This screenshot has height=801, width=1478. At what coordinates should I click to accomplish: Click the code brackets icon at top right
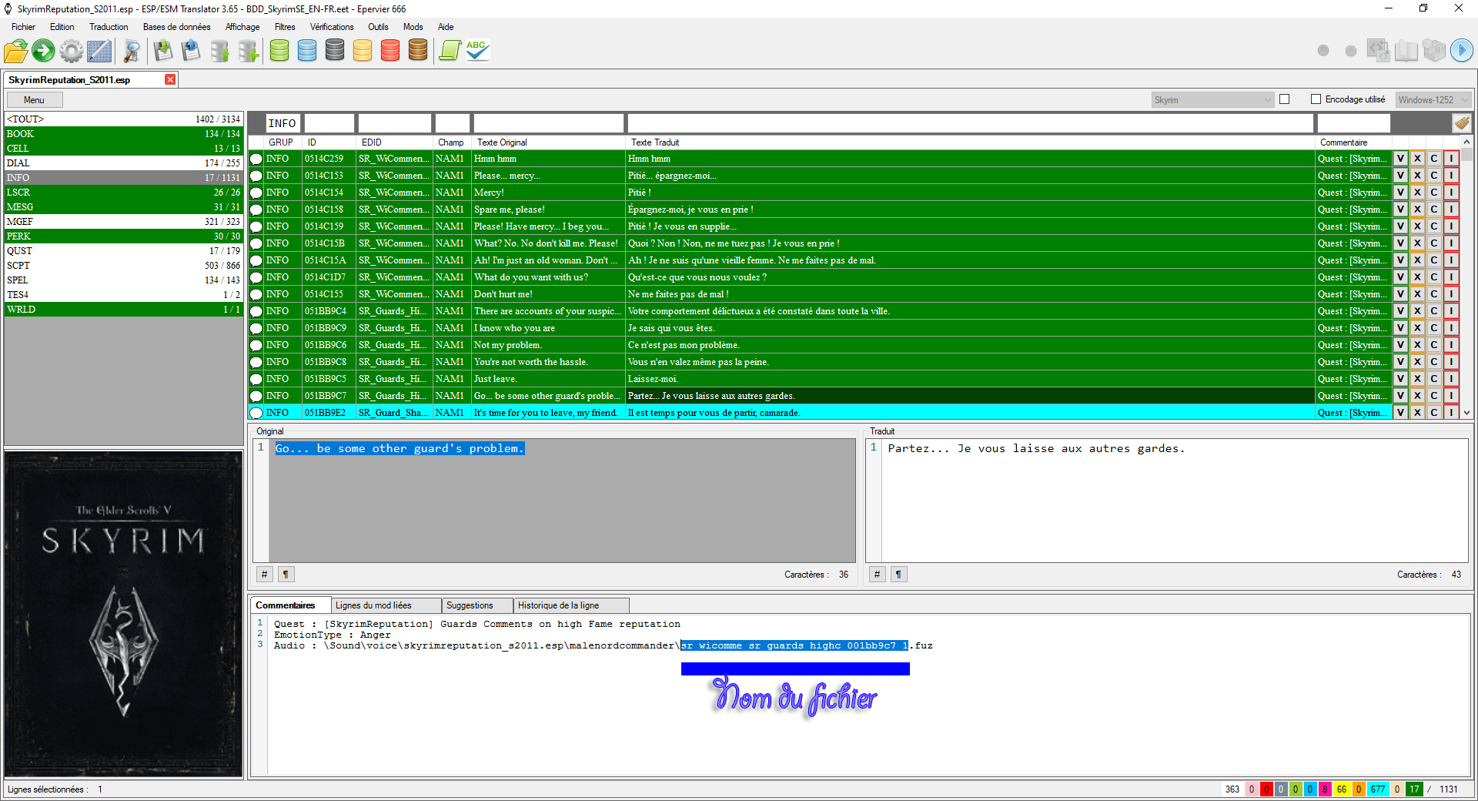1378,51
